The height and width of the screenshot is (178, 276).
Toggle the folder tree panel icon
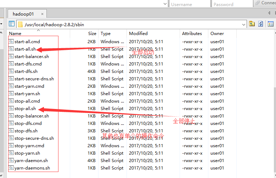[x=12, y=24]
